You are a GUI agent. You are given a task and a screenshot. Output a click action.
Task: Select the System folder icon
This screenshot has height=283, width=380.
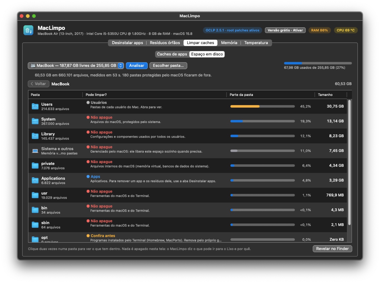pyautogui.click(x=35, y=121)
